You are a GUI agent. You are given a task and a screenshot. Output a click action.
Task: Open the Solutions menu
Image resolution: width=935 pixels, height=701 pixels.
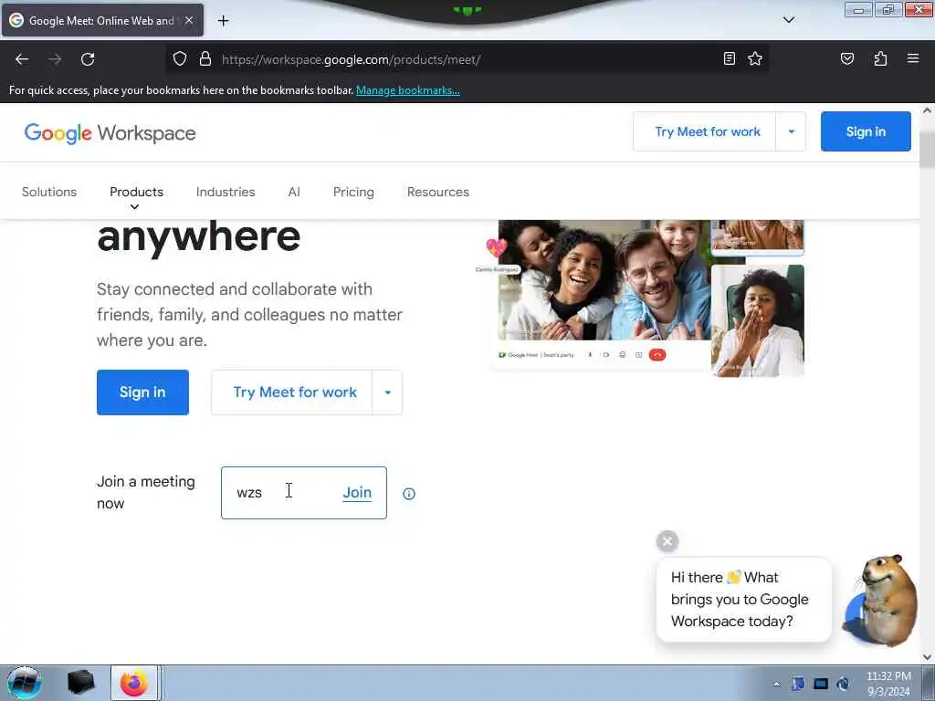(x=49, y=192)
